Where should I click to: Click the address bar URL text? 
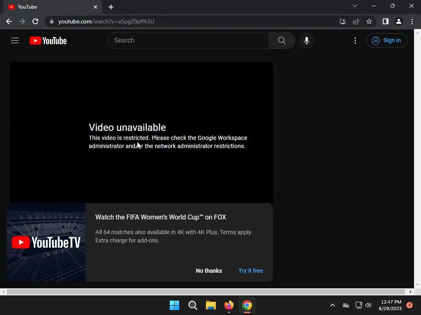click(x=106, y=21)
